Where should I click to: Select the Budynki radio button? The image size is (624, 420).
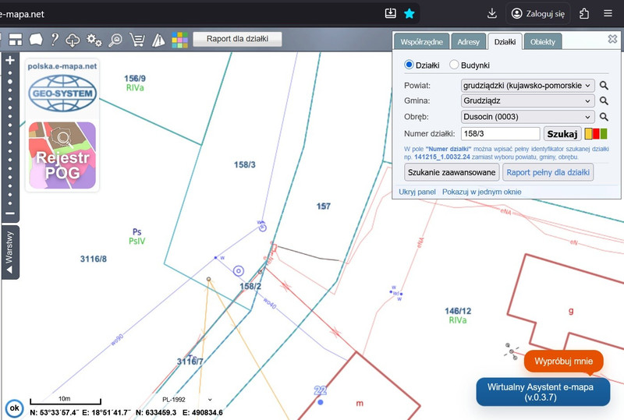454,65
